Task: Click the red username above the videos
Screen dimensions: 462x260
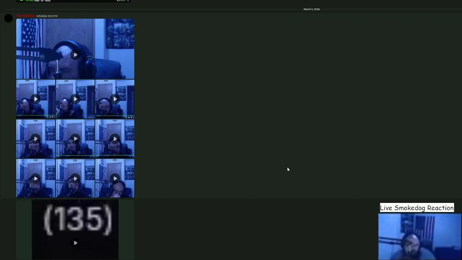Action: tap(25, 16)
